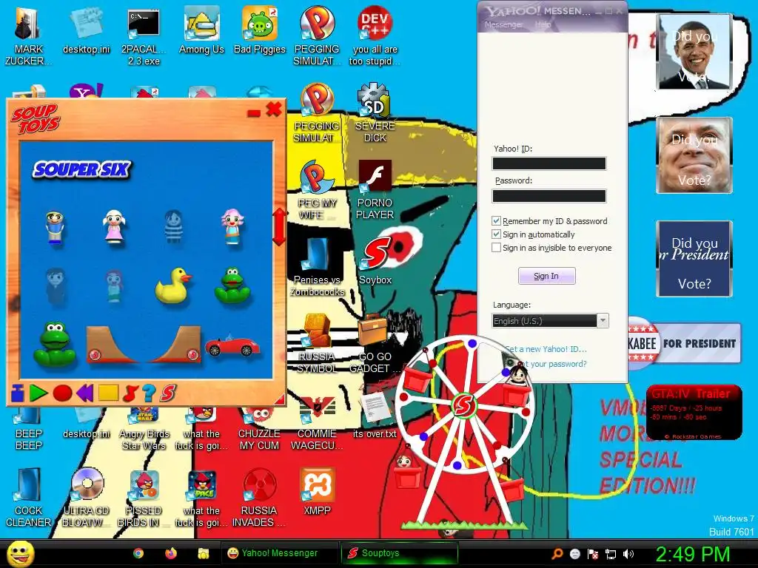
Task: Open the MARK ZUCKER desktop icon
Action: [28, 36]
